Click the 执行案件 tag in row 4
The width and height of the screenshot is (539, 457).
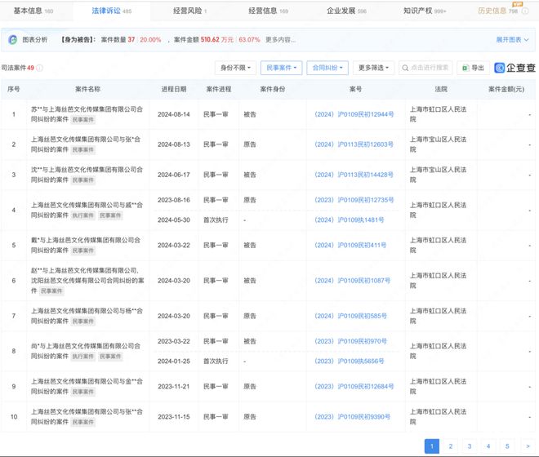click(x=82, y=215)
